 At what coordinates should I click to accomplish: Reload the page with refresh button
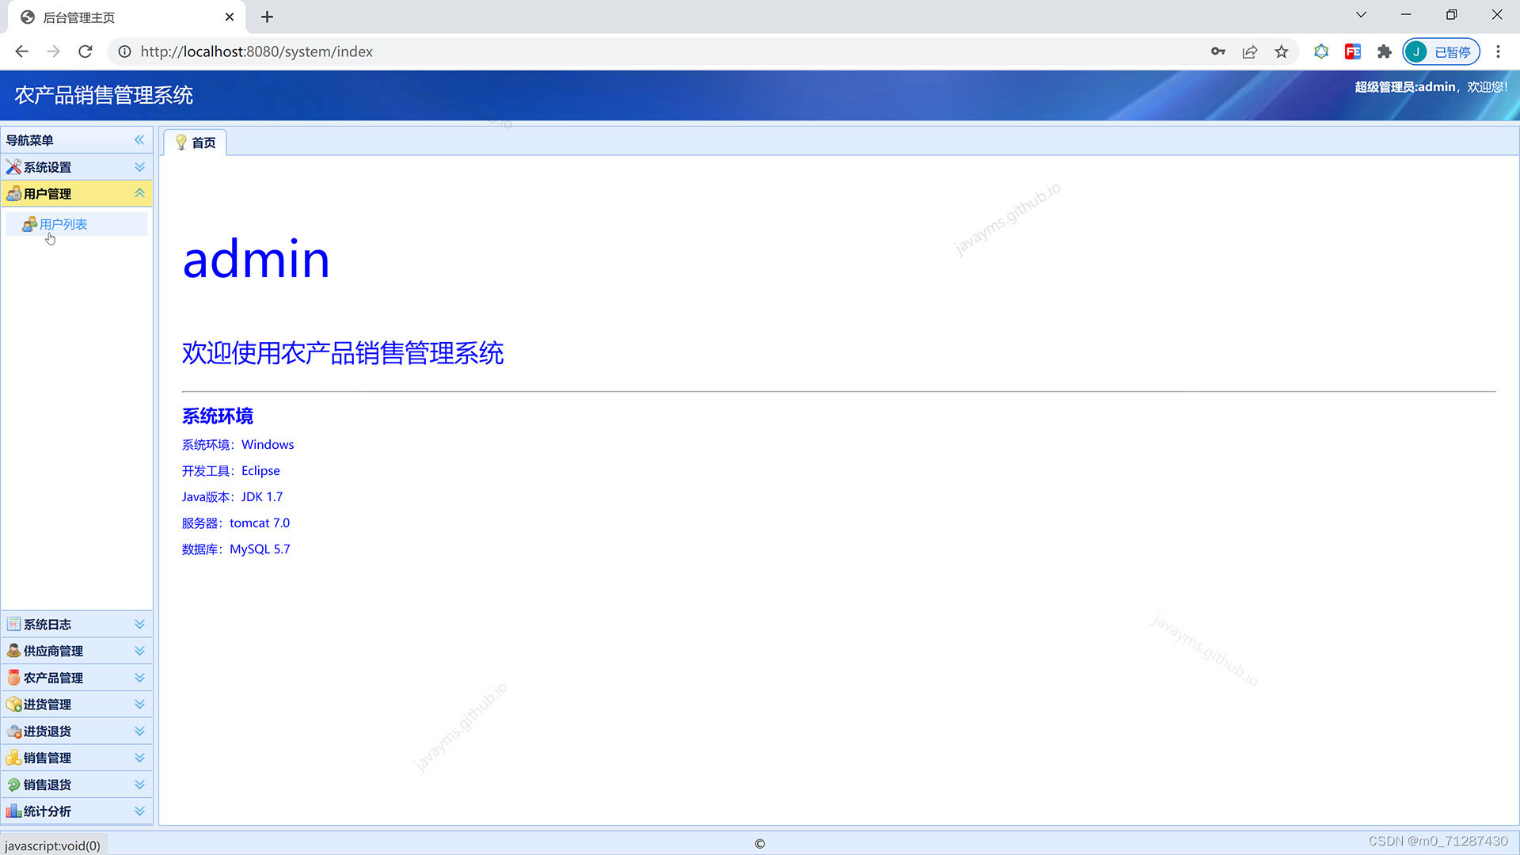click(x=85, y=51)
